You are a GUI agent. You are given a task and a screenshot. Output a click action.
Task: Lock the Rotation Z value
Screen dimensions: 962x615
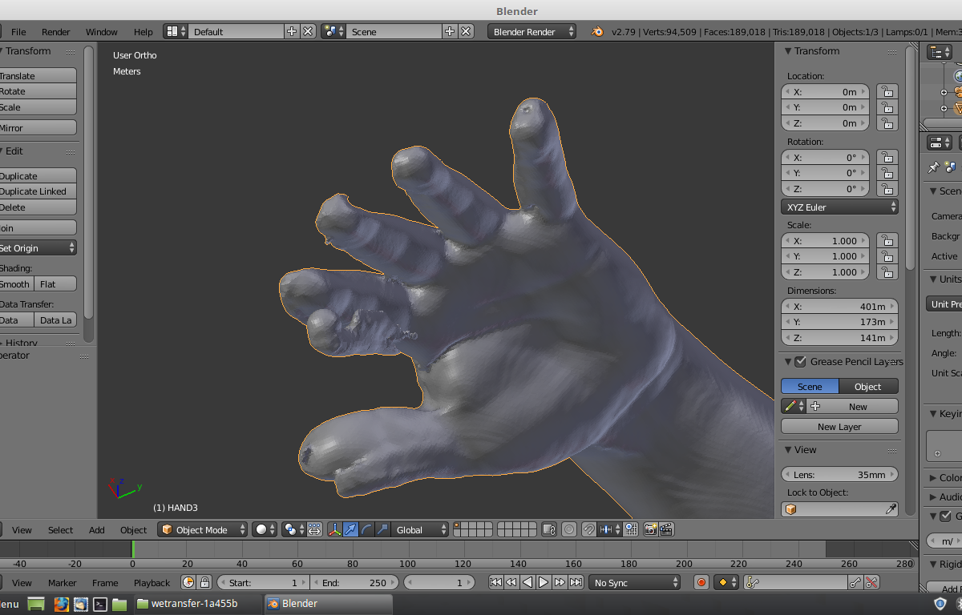887,189
